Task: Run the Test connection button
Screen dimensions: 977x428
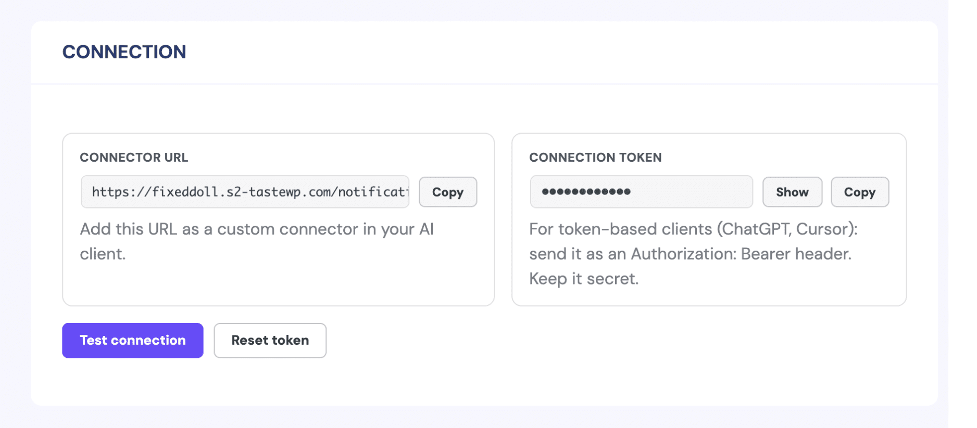Action: pyautogui.click(x=133, y=340)
